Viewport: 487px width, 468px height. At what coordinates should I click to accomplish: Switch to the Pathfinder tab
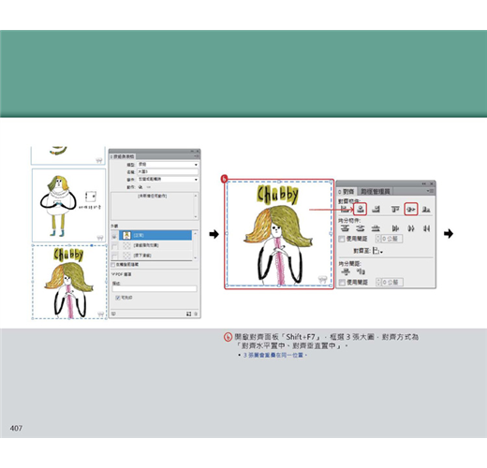[x=376, y=191]
